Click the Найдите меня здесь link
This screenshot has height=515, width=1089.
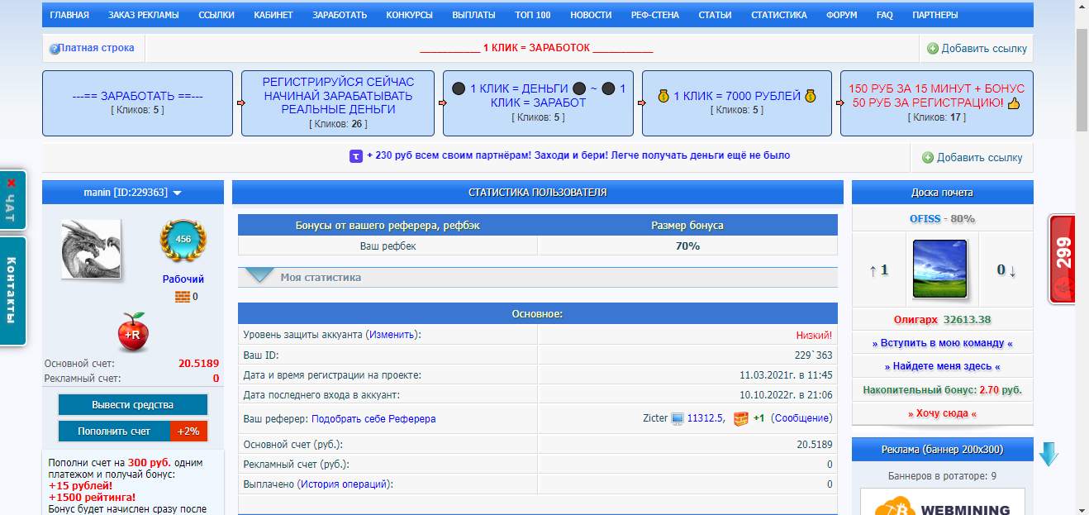click(943, 366)
